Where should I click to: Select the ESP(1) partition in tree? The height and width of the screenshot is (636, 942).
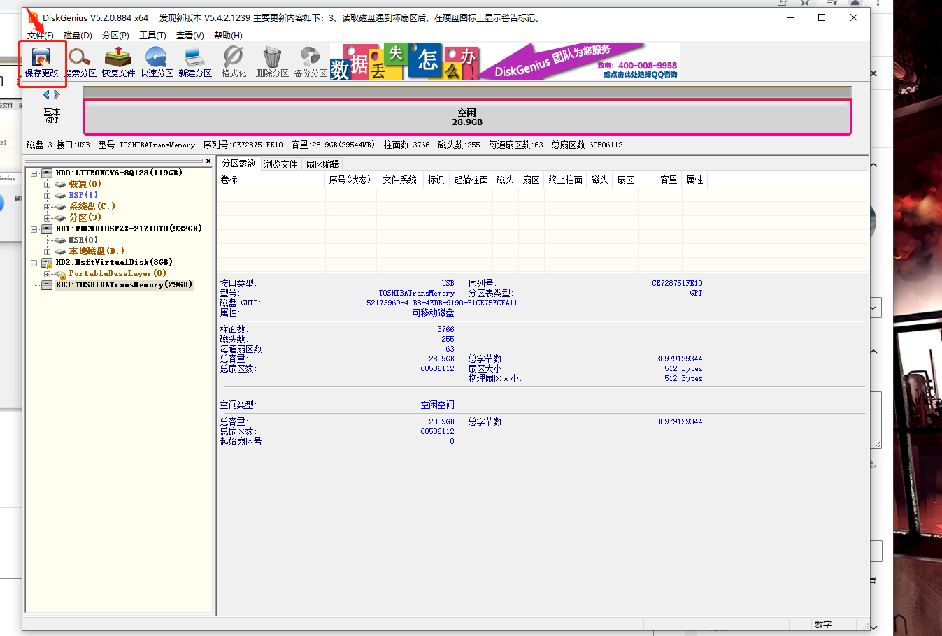83,196
